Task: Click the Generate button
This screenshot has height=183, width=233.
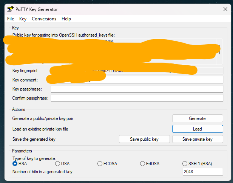Action: [198, 118]
